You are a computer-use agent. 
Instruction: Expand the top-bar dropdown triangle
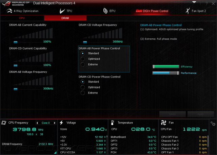click(x=194, y=2)
